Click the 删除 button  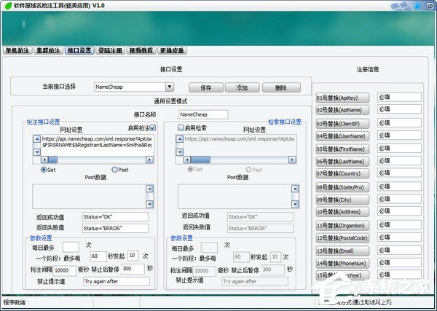(281, 87)
